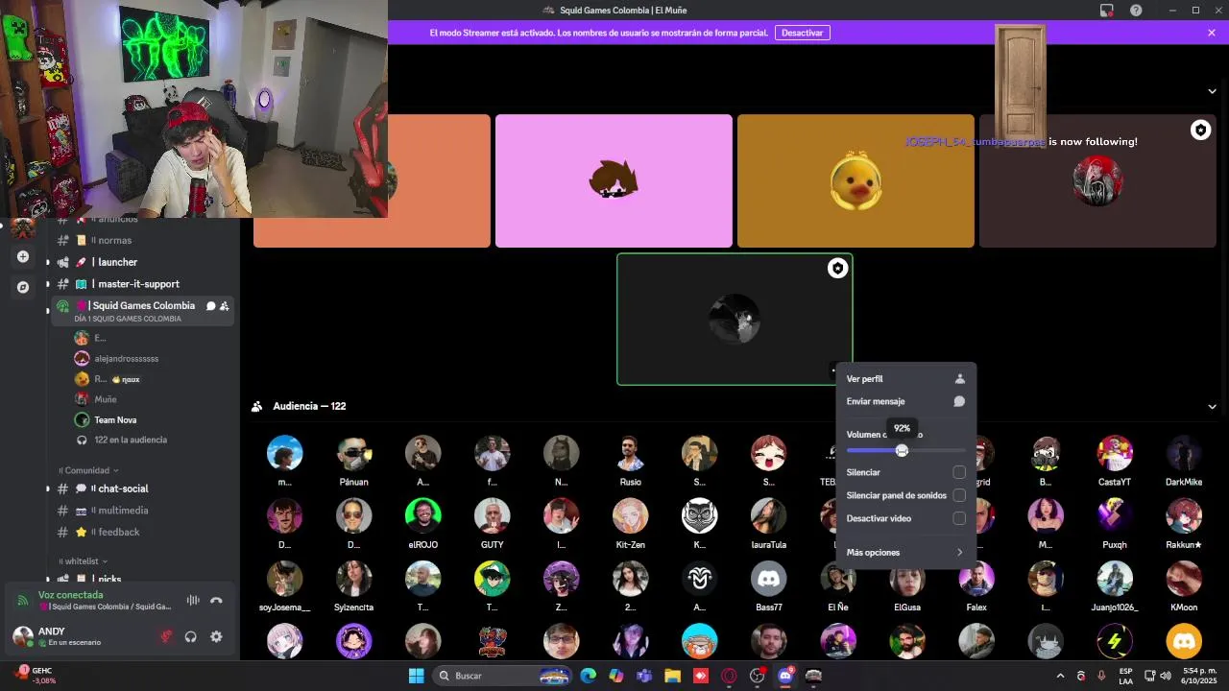Adjust the user volume slider handle at 92%
The height and width of the screenshot is (691, 1229).
click(902, 450)
